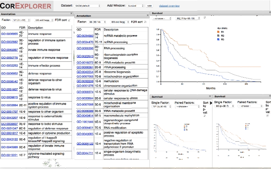This screenshot has width=271, height=169.
Task: Click the Add button
Action: 149,6
